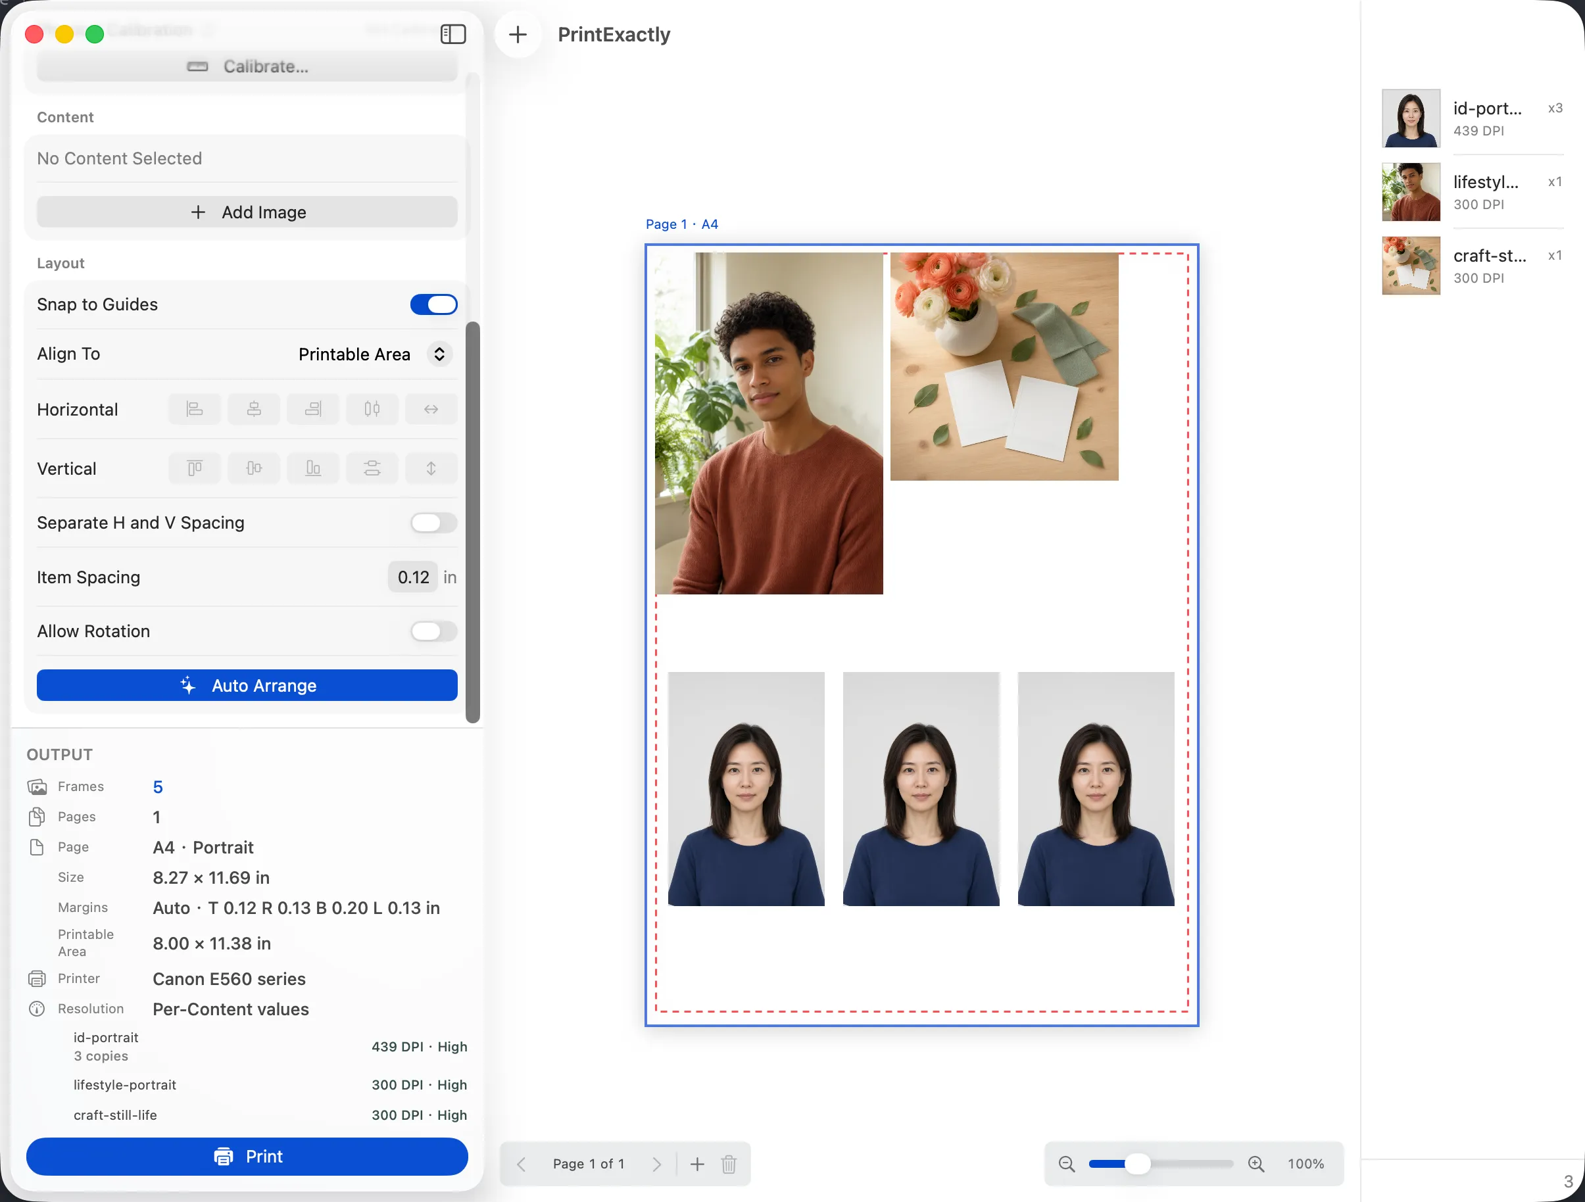
Task: Go to previous page arrow
Action: [522, 1164]
